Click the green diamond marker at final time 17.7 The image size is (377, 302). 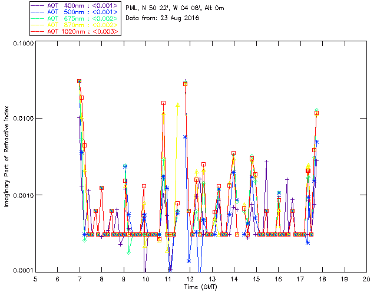tap(317, 110)
